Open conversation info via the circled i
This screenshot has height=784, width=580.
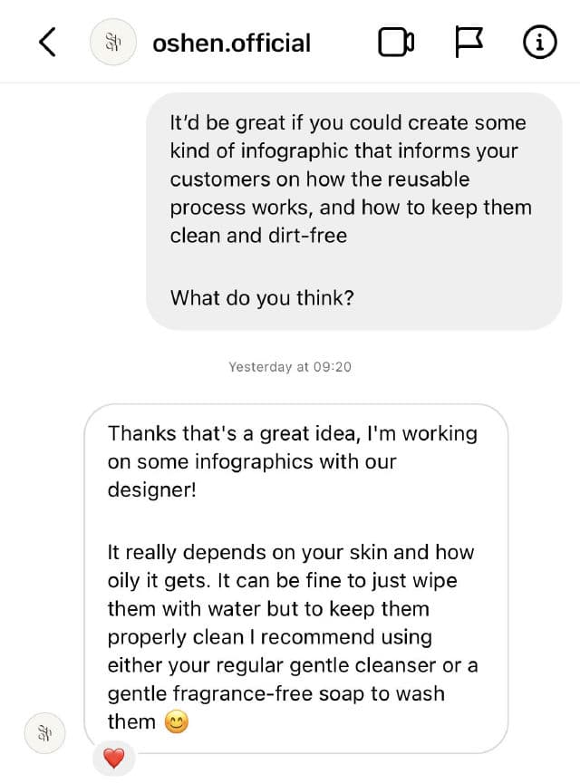[x=540, y=43]
